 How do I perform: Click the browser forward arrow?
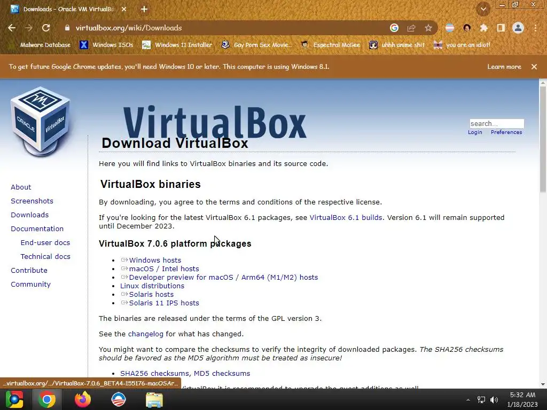pos(29,28)
